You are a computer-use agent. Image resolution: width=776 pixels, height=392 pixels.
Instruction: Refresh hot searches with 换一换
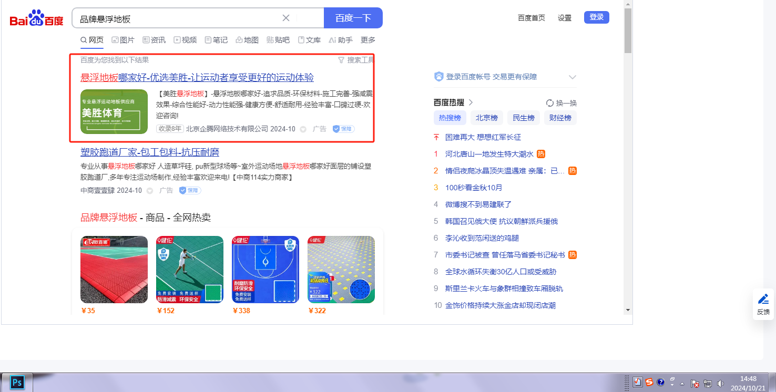[561, 103]
